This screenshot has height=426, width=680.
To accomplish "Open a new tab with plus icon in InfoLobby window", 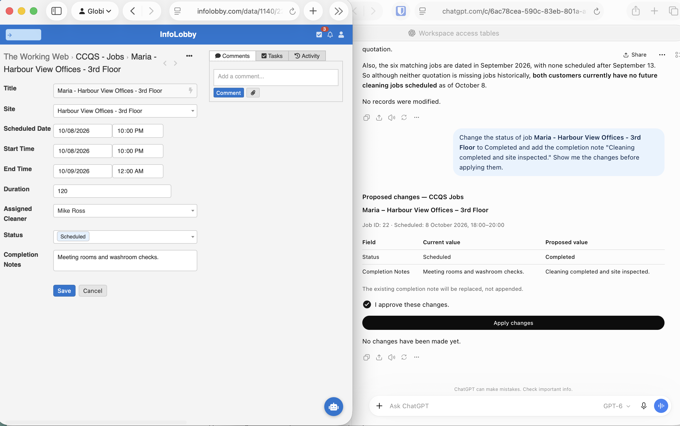I will point(313,11).
